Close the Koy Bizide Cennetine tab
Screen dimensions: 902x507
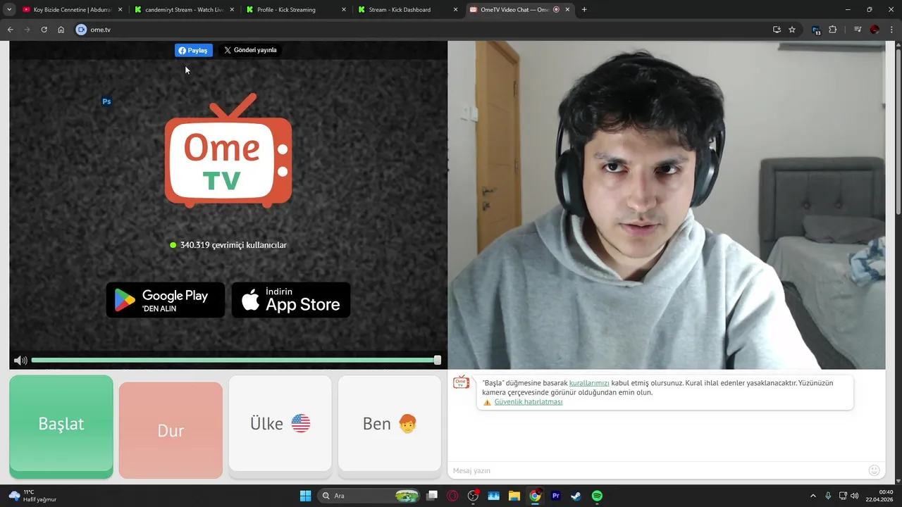(121, 10)
